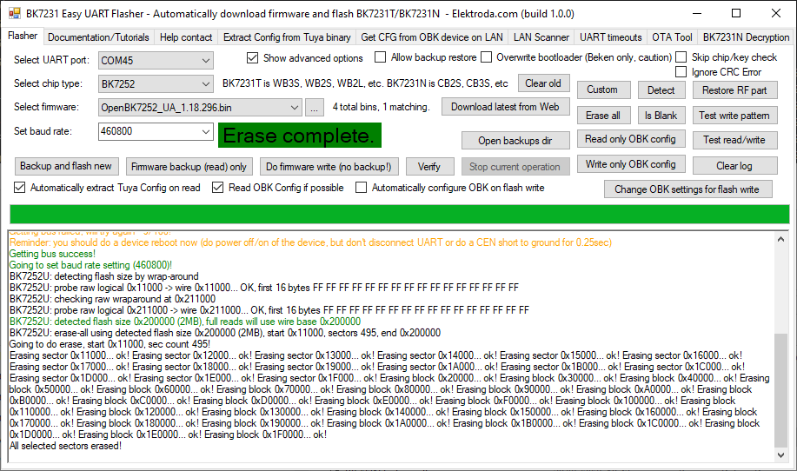The width and height of the screenshot is (797, 471).
Task: Browse for firmware with the ... button
Action: point(314,108)
